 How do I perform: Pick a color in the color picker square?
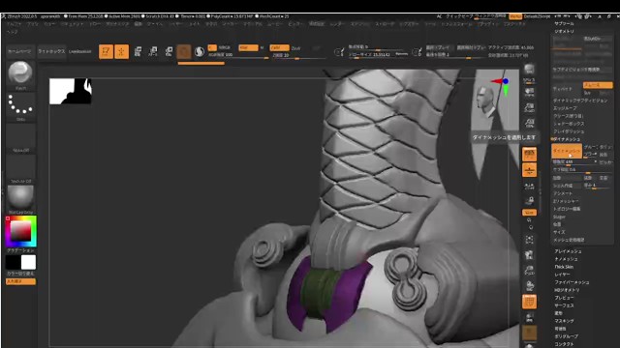[x=20, y=231]
